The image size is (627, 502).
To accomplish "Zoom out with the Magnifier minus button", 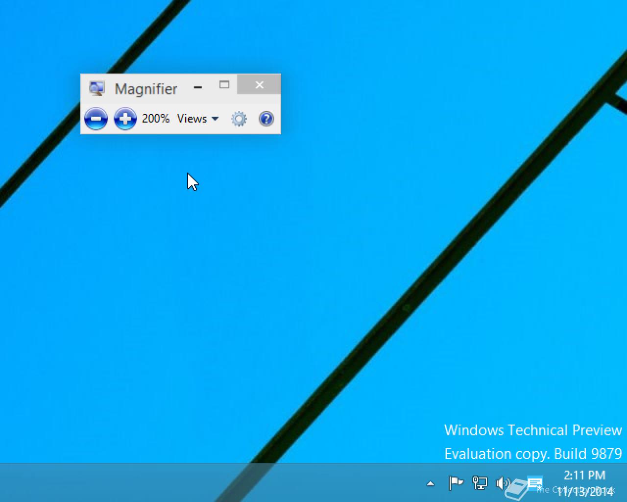I will [96, 119].
